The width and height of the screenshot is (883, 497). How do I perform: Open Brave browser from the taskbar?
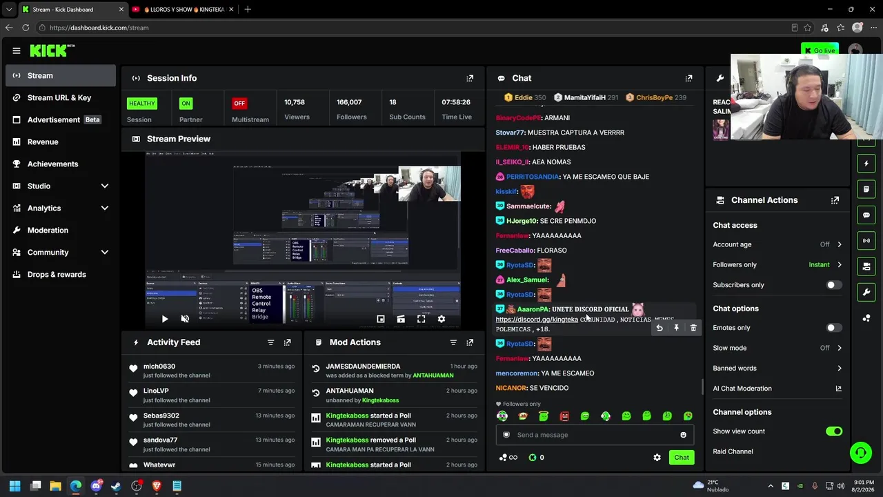pos(157,486)
